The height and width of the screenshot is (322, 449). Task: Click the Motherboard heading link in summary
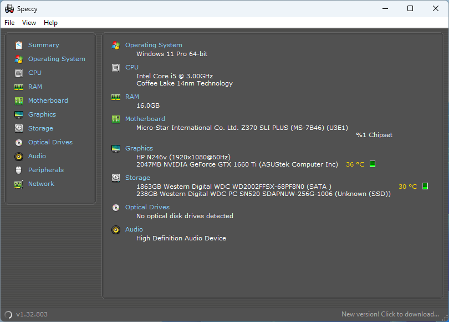coord(145,119)
